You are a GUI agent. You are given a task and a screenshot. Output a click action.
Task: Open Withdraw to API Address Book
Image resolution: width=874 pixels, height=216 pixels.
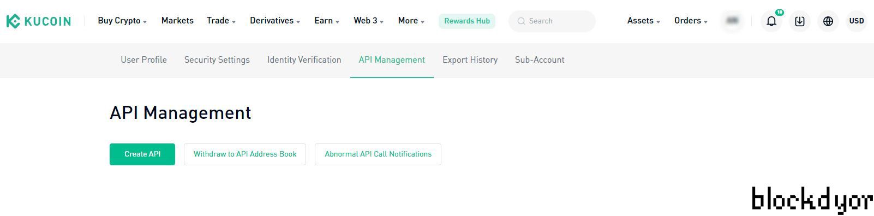(245, 154)
